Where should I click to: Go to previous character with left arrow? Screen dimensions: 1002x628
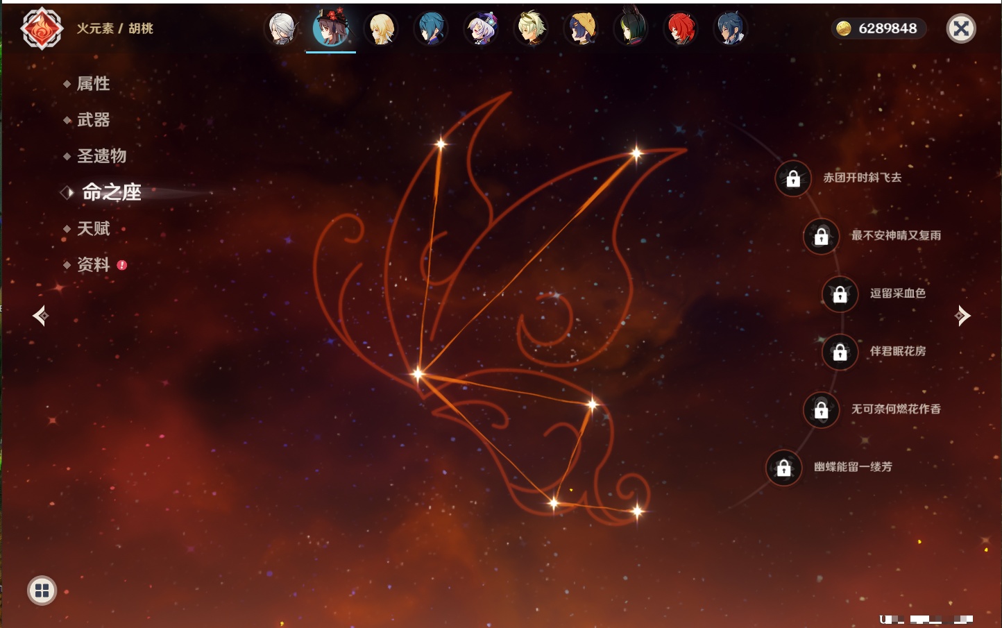coord(40,316)
